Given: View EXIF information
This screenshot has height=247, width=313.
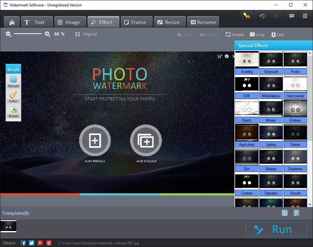Looking at the screenshot, I should point(277,35).
